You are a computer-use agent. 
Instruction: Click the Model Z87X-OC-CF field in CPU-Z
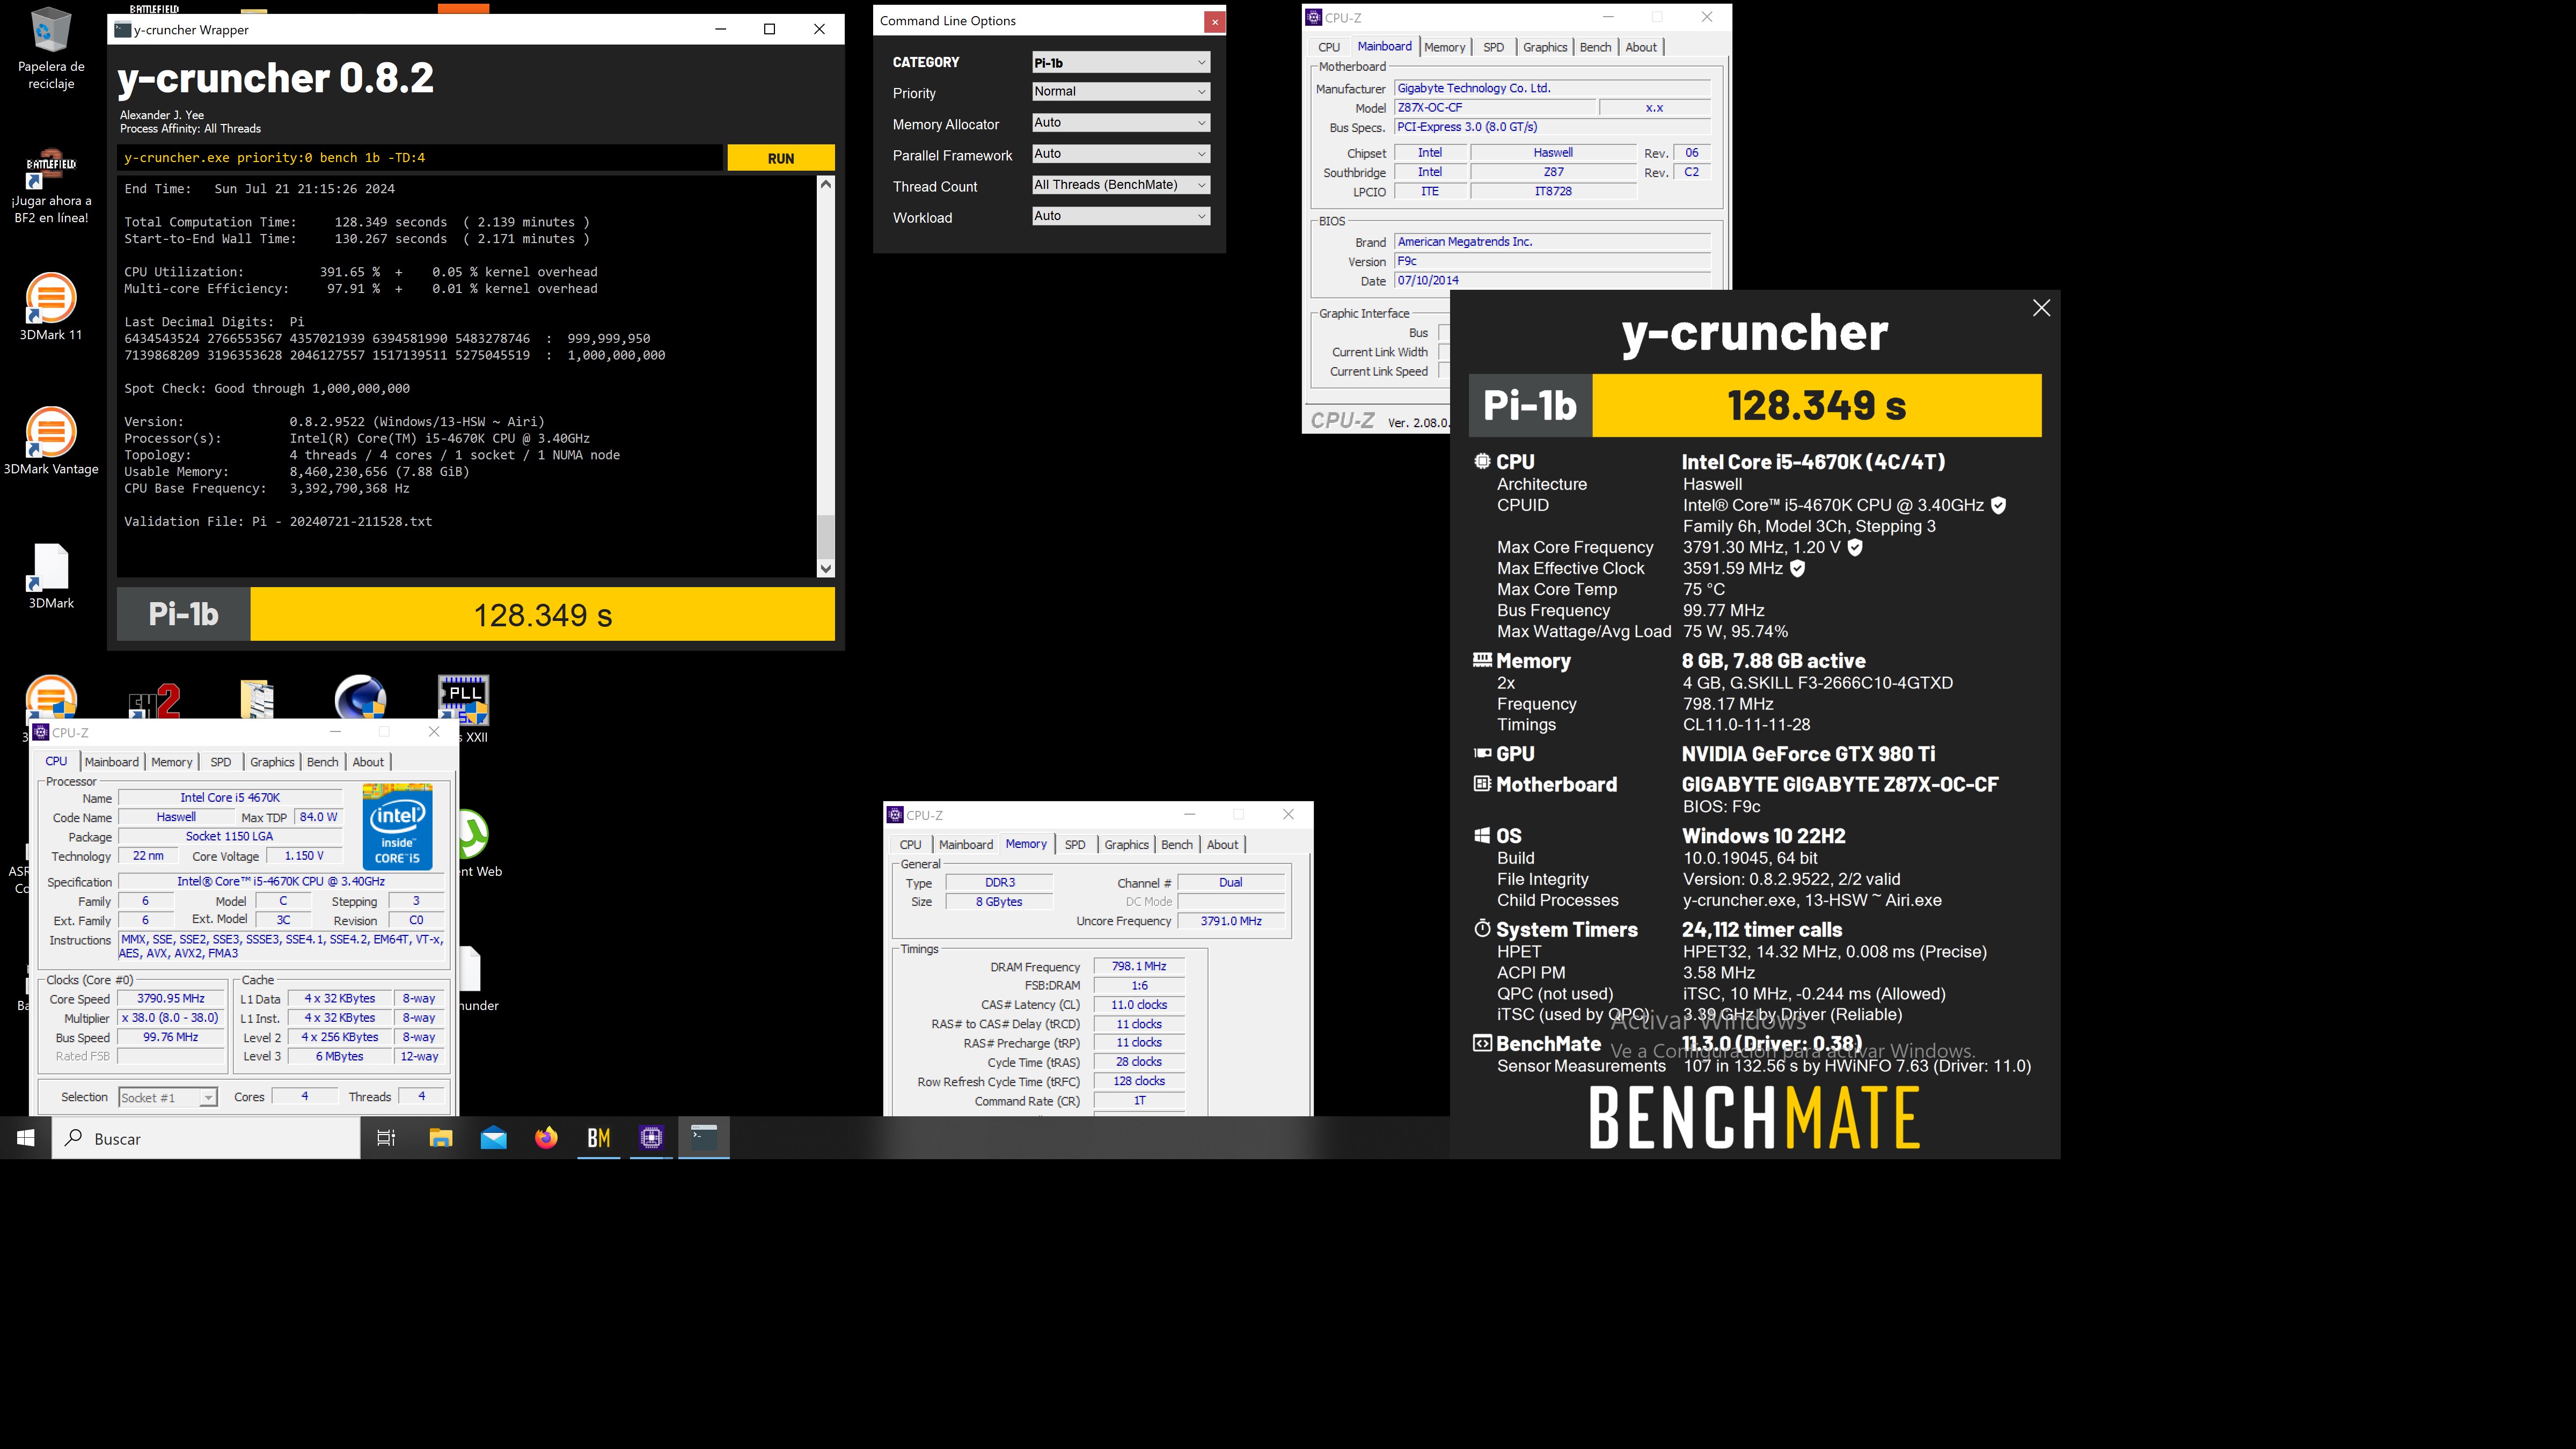(x=1495, y=107)
